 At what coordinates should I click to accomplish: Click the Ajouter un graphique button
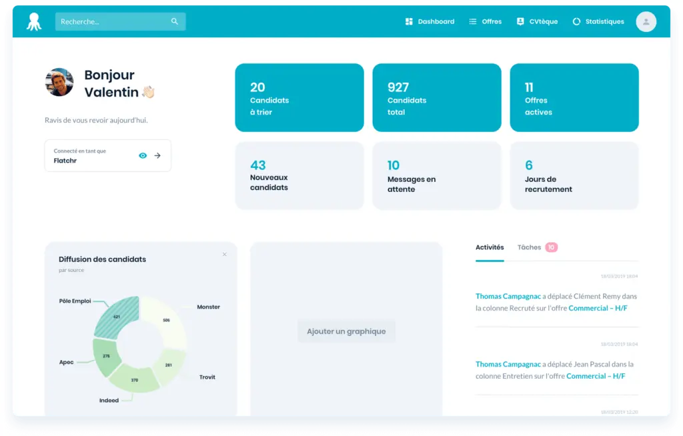[346, 331]
